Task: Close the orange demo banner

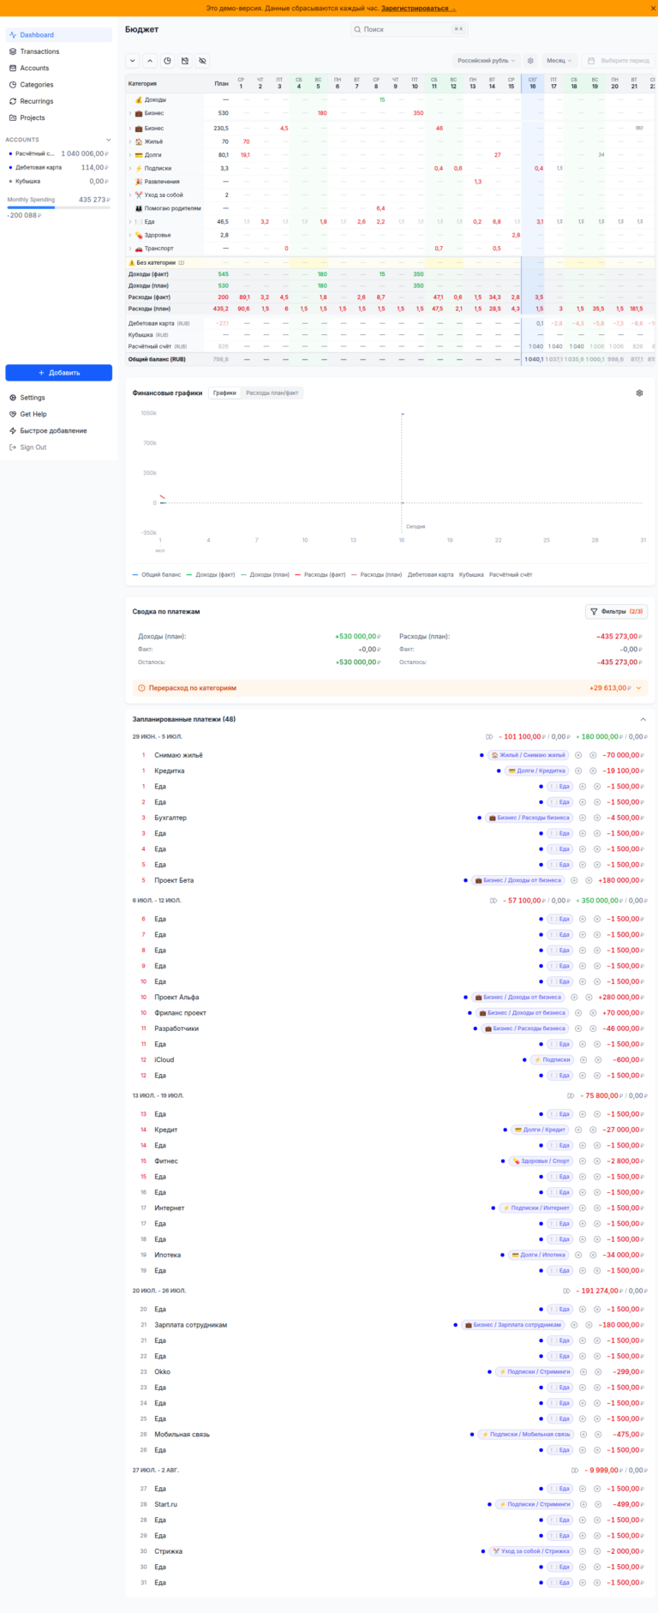Action: 654,8
